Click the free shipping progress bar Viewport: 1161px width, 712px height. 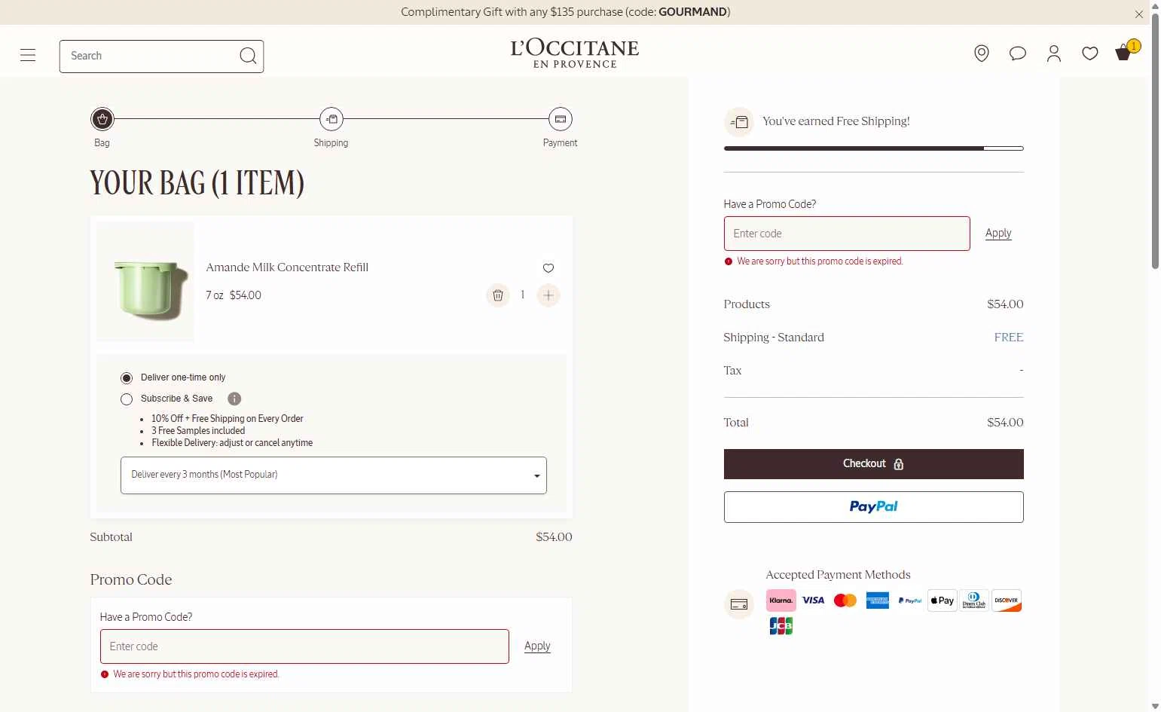coord(874,148)
